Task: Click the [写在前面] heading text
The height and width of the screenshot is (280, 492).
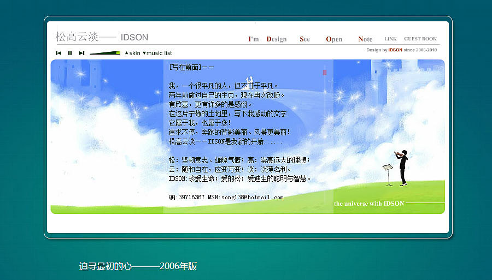Action: pos(191,67)
